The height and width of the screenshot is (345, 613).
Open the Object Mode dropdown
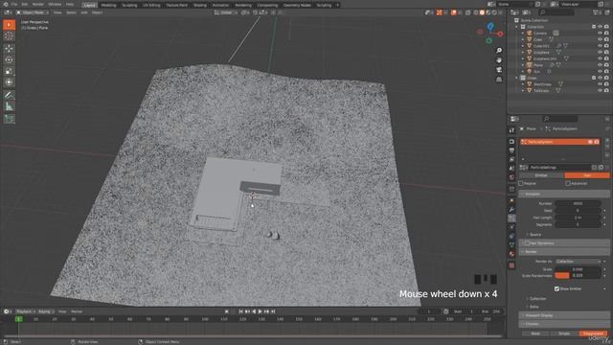(33, 12)
